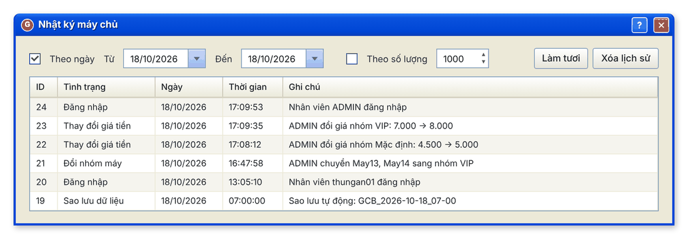Enable the Theo số lượng checkbox
This screenshot has height=239, width=688.
point(352,59)
